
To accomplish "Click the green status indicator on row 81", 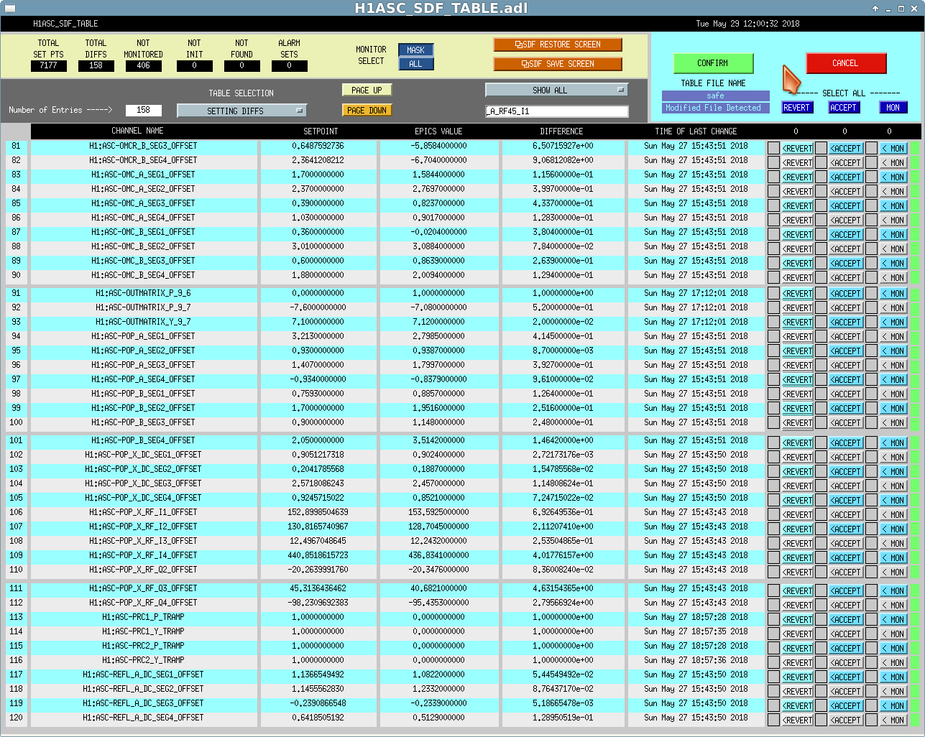I will [915, 148].
